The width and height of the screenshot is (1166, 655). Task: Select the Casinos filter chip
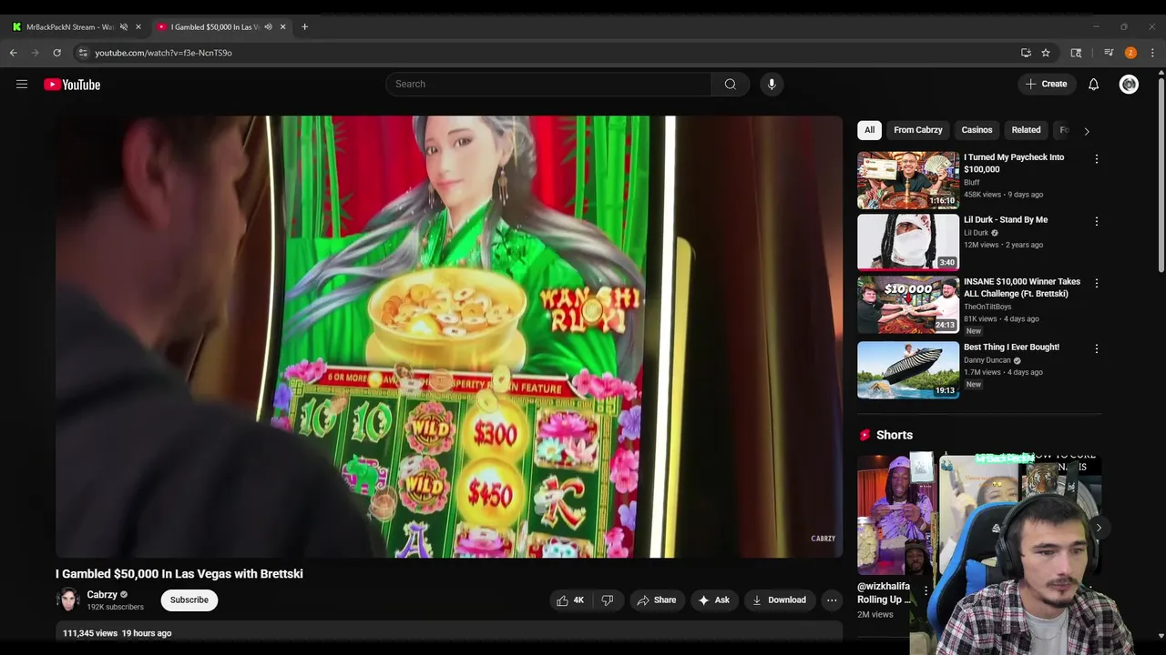click(977, 130)
